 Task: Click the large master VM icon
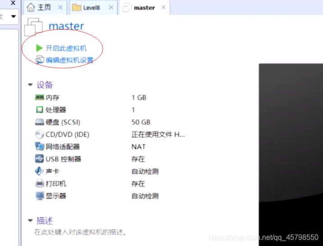point(33,27)
